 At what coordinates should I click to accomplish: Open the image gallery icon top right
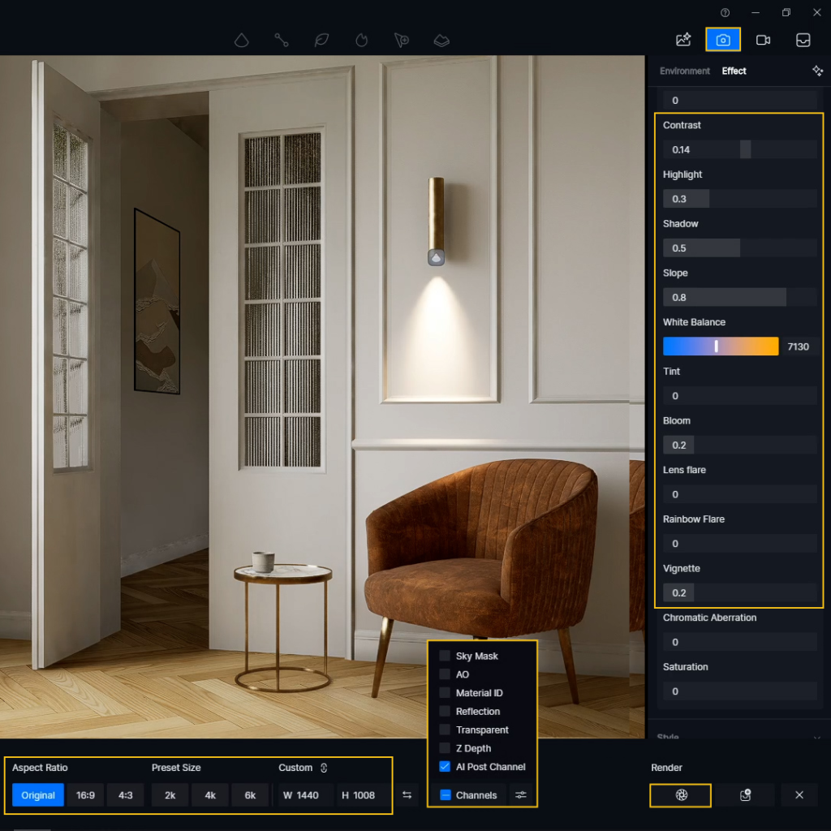(682, 39)
